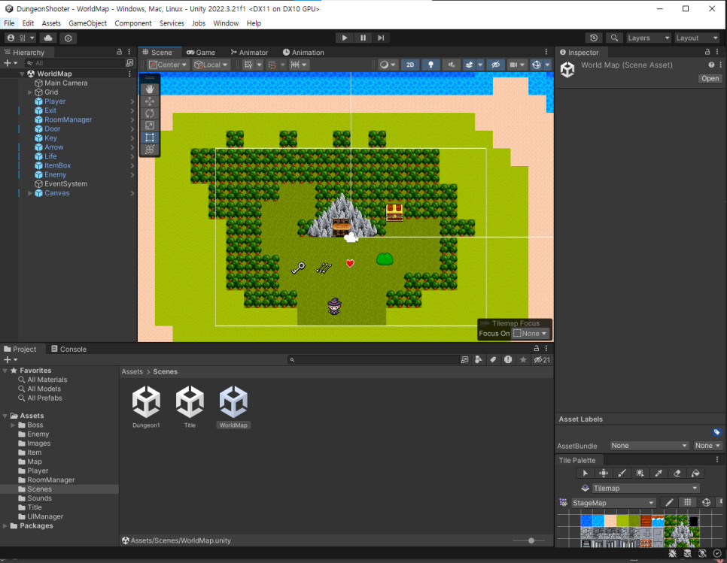Open the StageMap palette dropdown
This screenshot has width=727, height=563.
pyautogui.click(x=613, y=503)
